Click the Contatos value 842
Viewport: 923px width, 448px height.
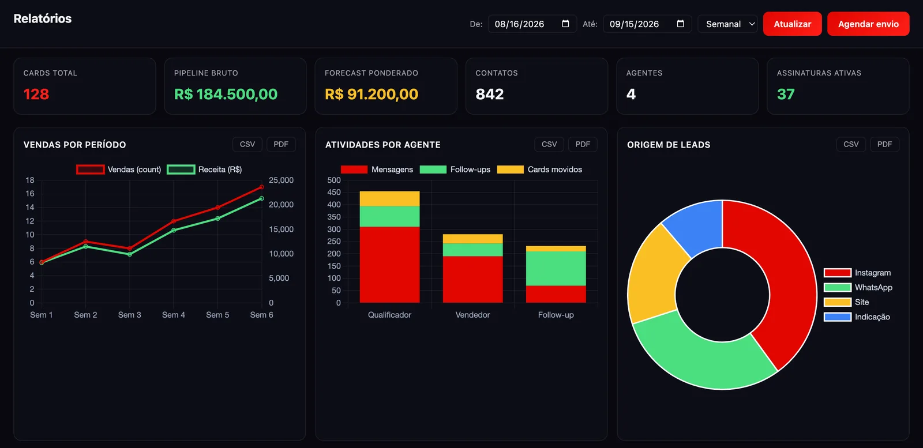tap(490, 94)
